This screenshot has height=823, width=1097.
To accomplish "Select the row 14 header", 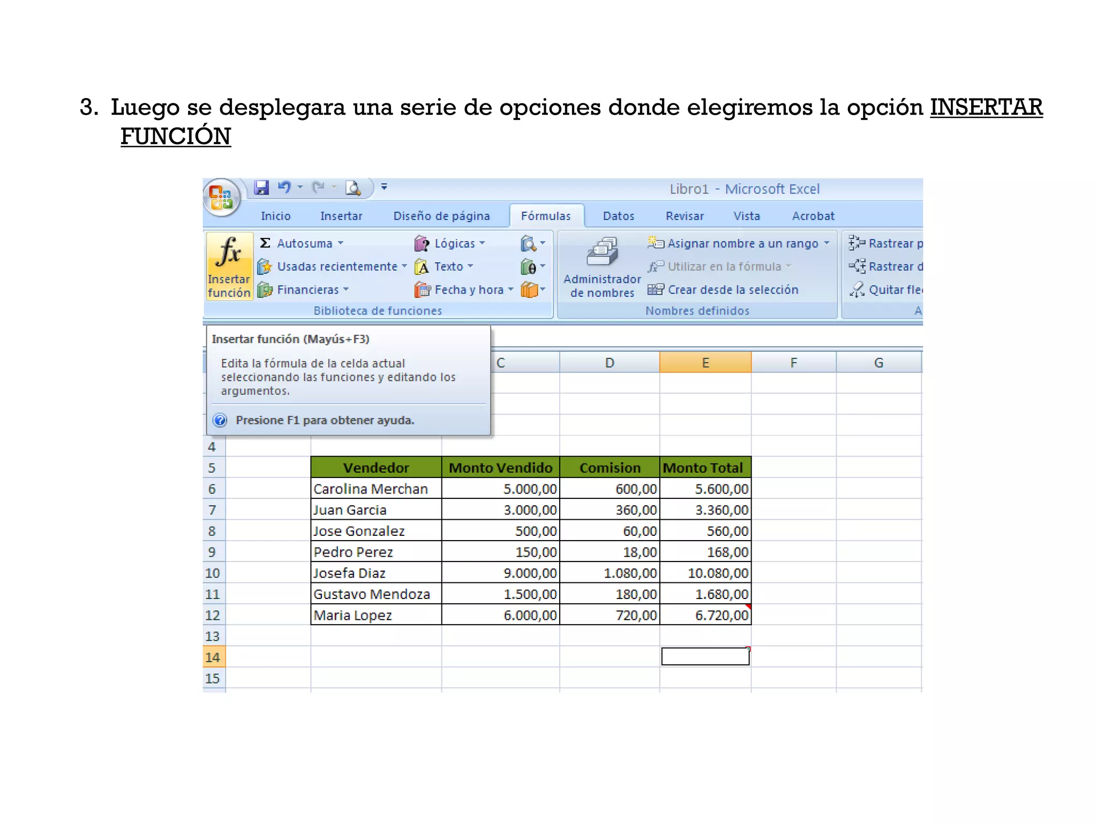I will pyautogui.click(x=213, y=657).
